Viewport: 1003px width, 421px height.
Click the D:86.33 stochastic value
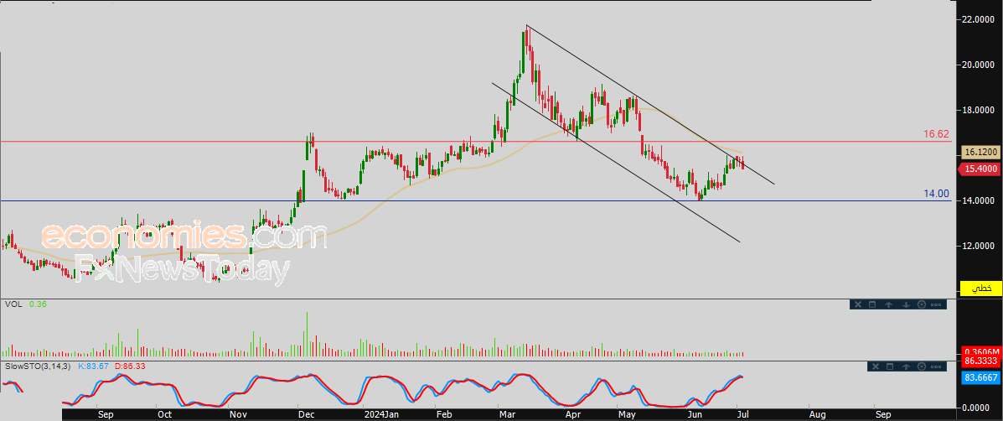(128, 366)
